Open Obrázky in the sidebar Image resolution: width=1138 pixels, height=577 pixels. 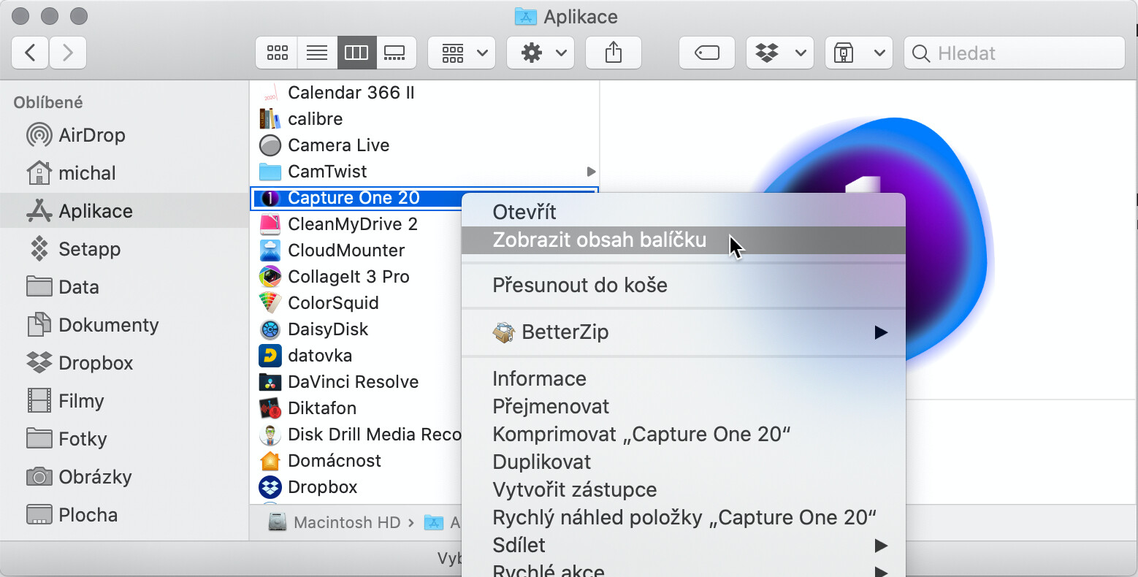tap(124, 477)
